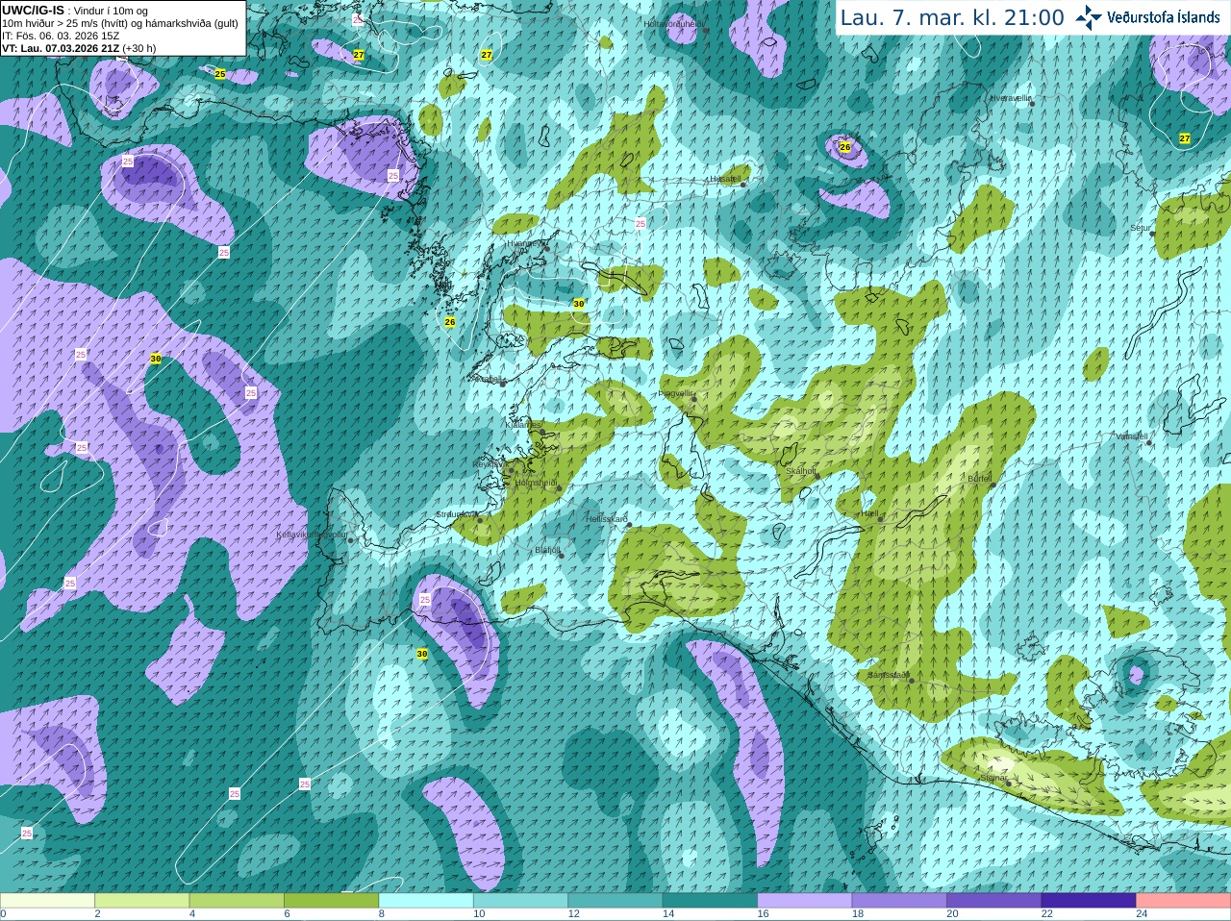Click the Húsafell station label
This screenshot has width=1231, height=921.
point(724,179)
